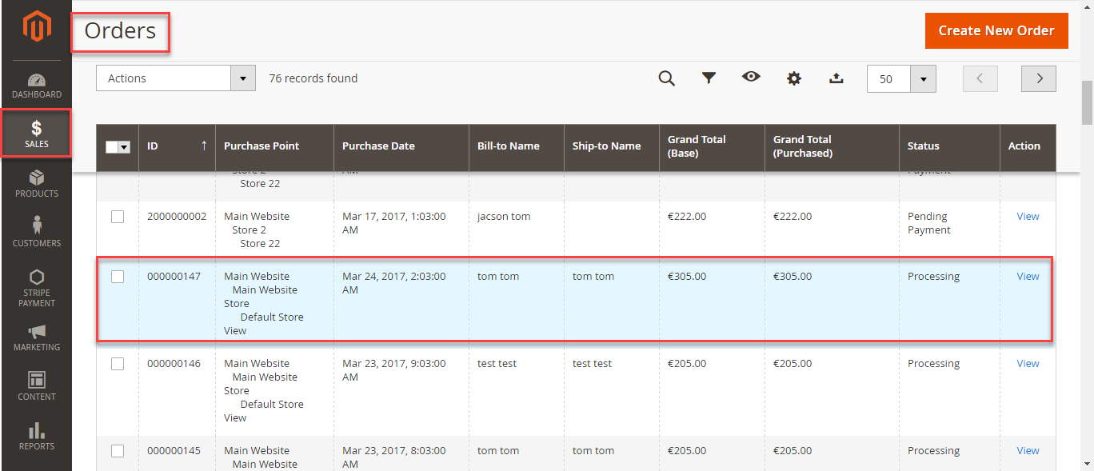
Task: Expand the header select-all dropdown arrow
Action: (x=124, y=147)
